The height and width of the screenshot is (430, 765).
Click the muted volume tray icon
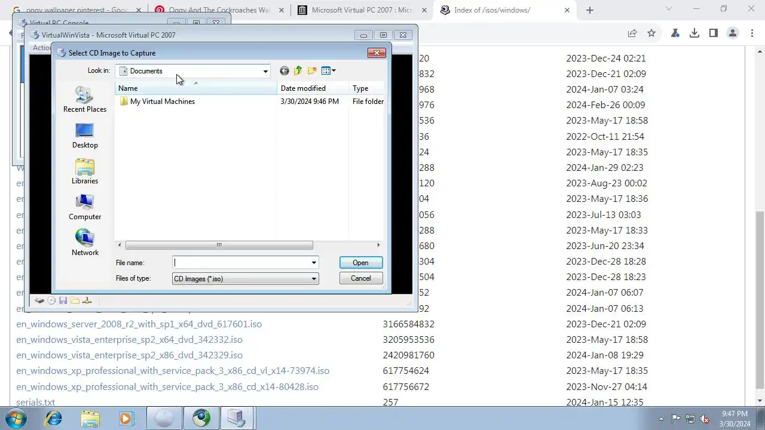pos(705,419)
